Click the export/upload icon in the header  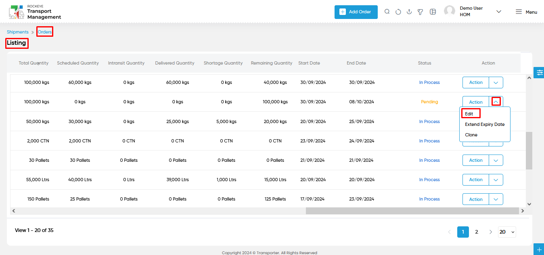409,12
